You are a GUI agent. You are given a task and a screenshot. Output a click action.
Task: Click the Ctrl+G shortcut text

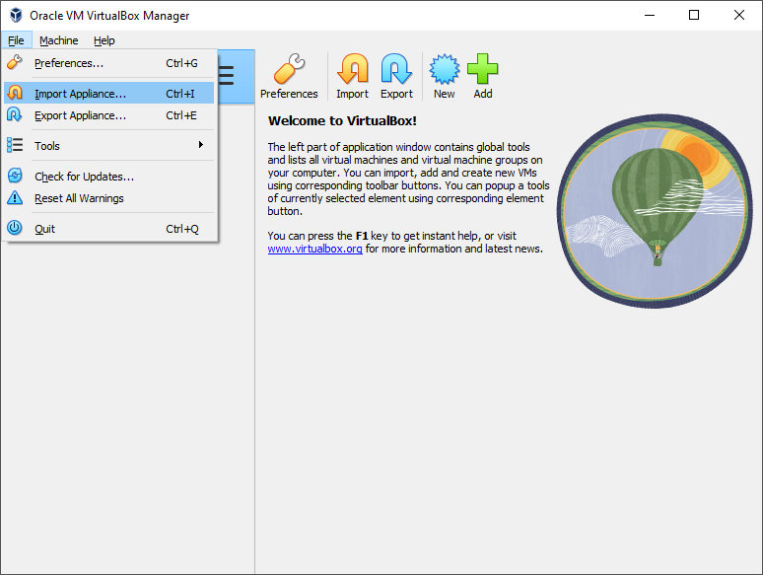181,63
